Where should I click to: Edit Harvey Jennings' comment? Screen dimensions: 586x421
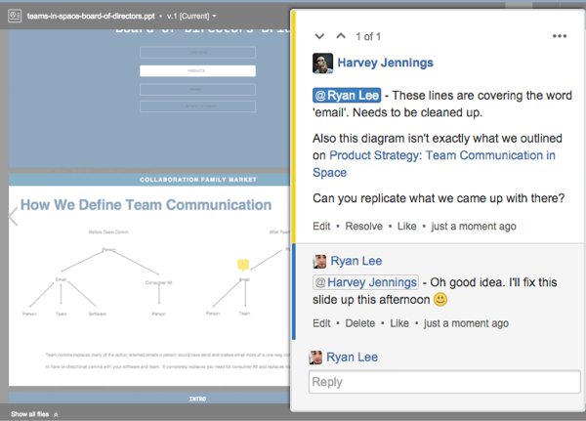(x=321, y=227)
